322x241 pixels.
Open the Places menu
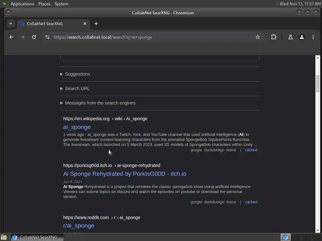[x=44, y=4]
